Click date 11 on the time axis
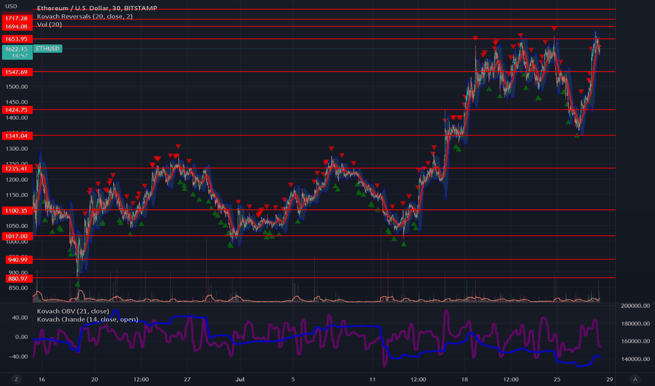The image size is (655, 386). pyautogui.click(x=372, y=379)
